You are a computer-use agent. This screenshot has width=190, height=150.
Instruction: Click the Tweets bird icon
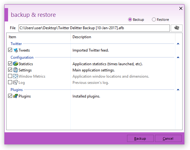pyautogui.click(x=15, y=50)
